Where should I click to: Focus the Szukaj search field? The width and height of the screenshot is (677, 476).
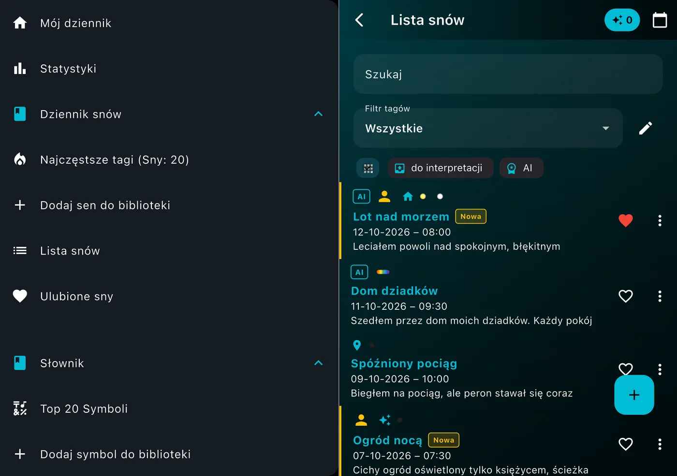pyautogui.click(x=508, y=74)
